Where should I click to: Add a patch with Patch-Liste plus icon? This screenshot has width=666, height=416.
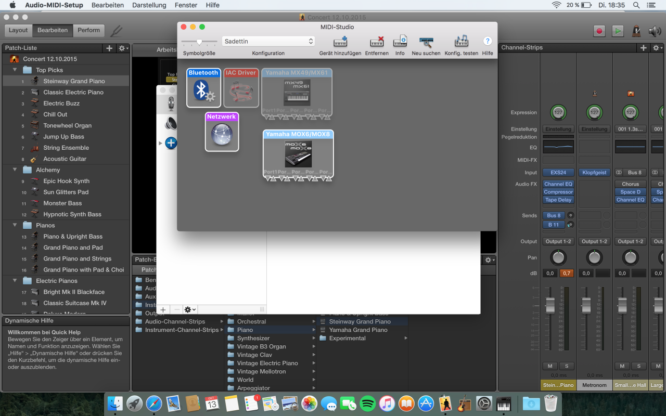click(109, 48)
